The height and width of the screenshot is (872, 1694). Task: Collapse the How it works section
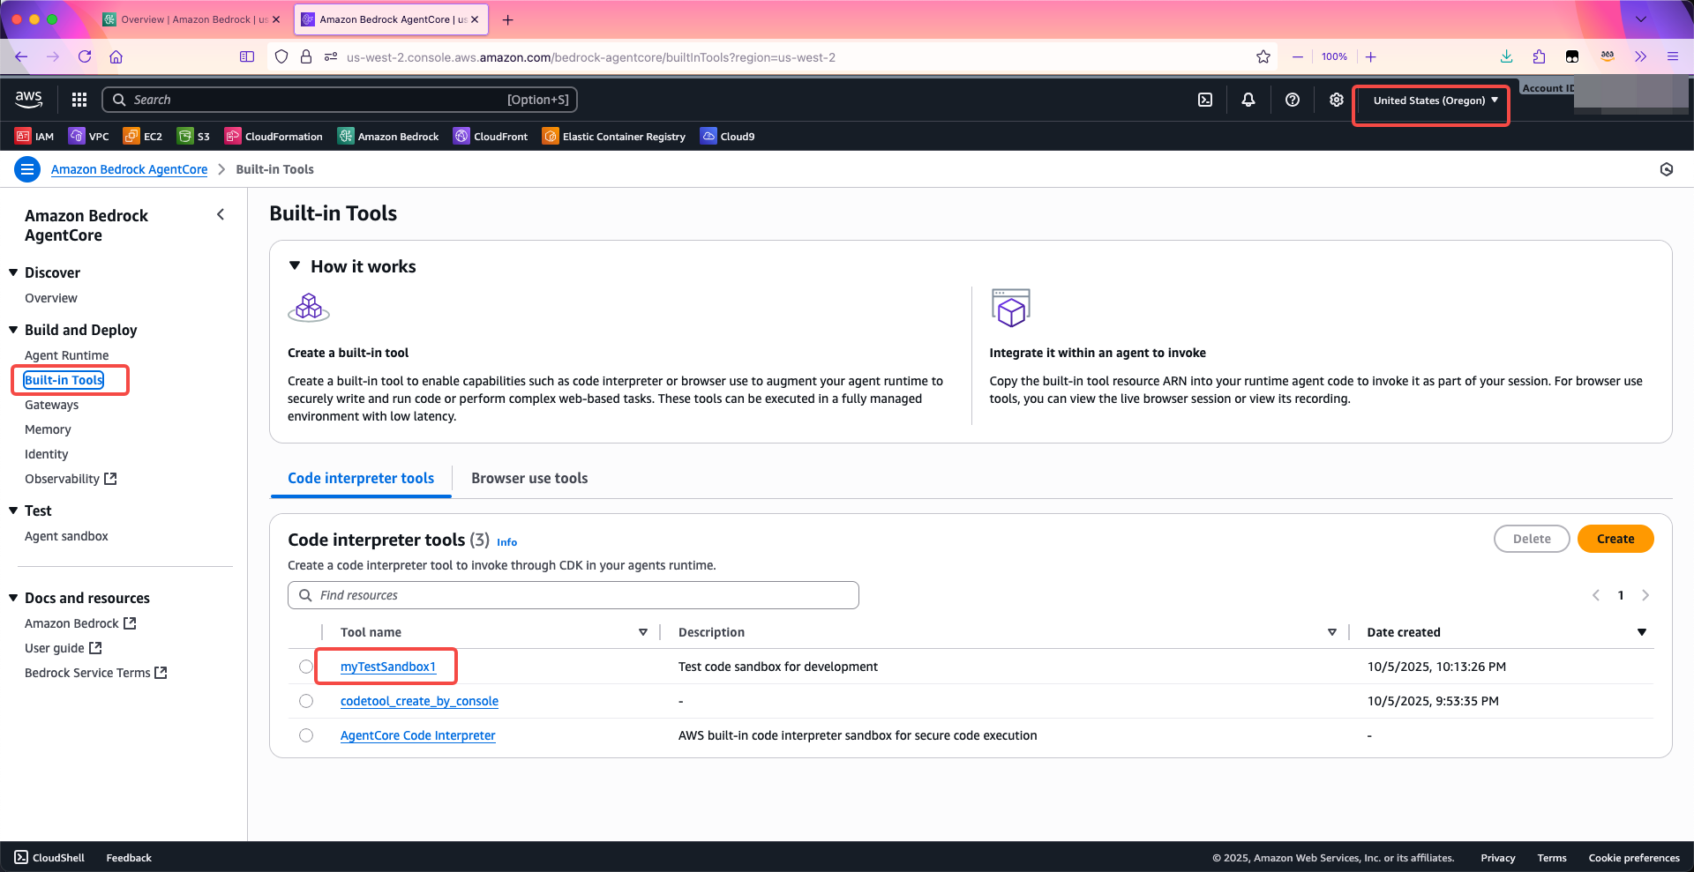[296, 266]
